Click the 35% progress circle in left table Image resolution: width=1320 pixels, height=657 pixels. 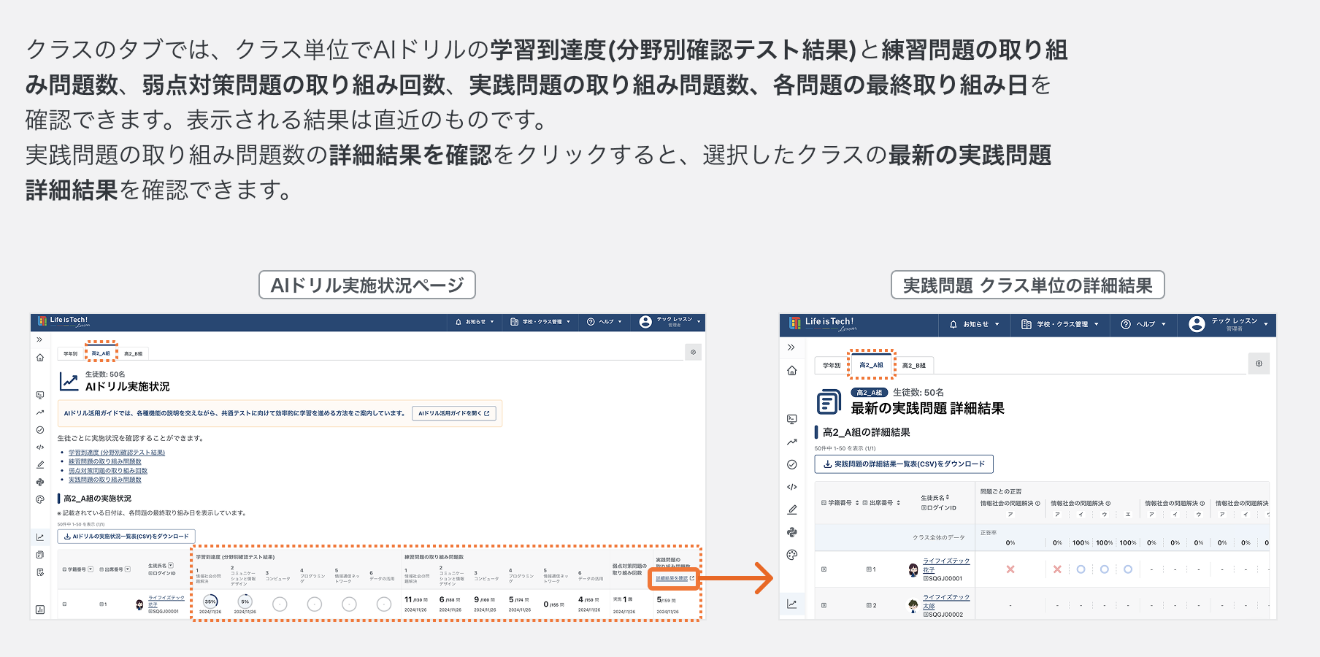(210, 602)
